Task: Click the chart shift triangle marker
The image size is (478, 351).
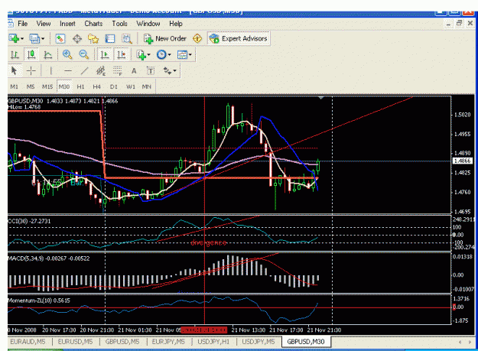Action: 320,98
